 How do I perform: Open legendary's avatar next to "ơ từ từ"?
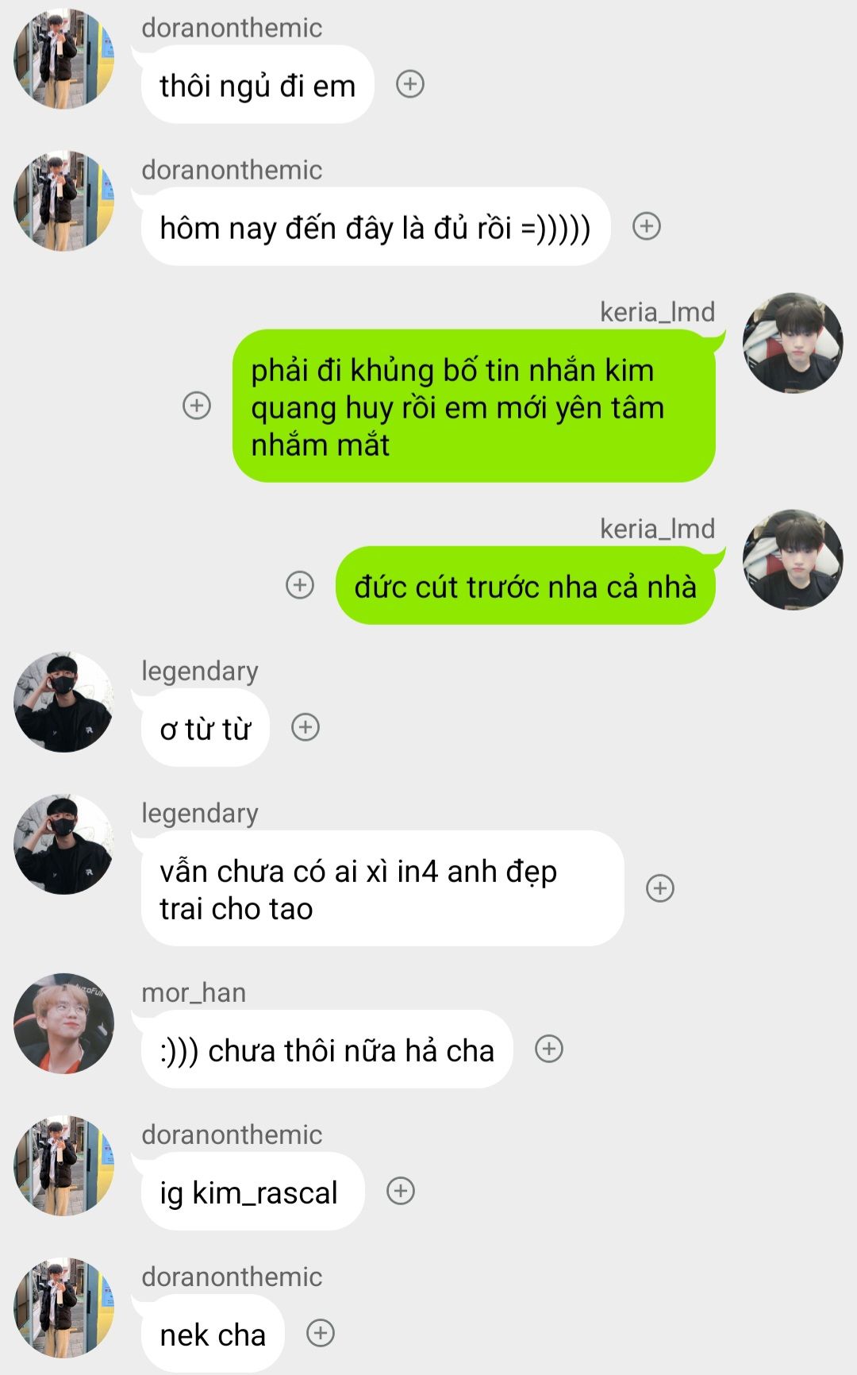coord(63,702)
